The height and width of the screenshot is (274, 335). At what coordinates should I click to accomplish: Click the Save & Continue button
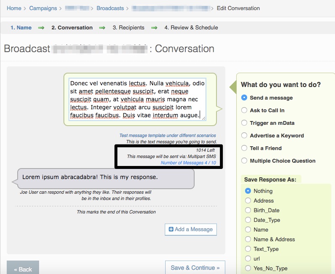point(195,267)
